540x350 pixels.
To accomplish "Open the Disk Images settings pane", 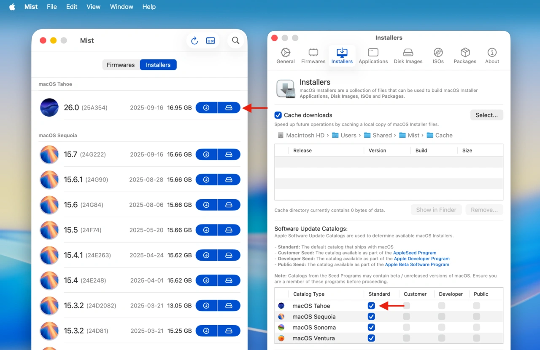I will tap(408, 56).
